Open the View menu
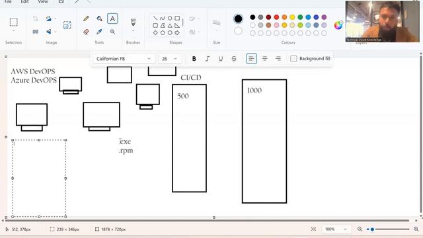This screenshot has width=423, height=238. (42, 1)
